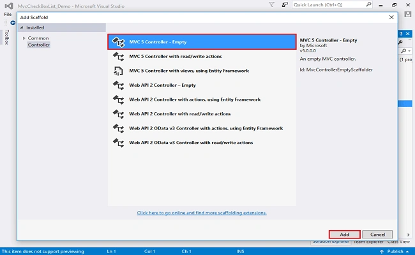Switch to the Class View tab
This screenshot has width=415, height=255.
(x=398, y=242)
